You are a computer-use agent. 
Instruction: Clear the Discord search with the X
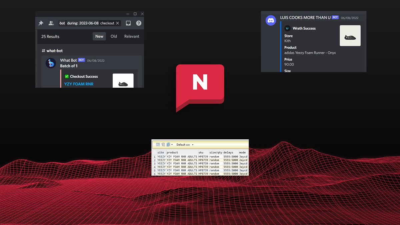pyautogui.click(x=118, y=23)
